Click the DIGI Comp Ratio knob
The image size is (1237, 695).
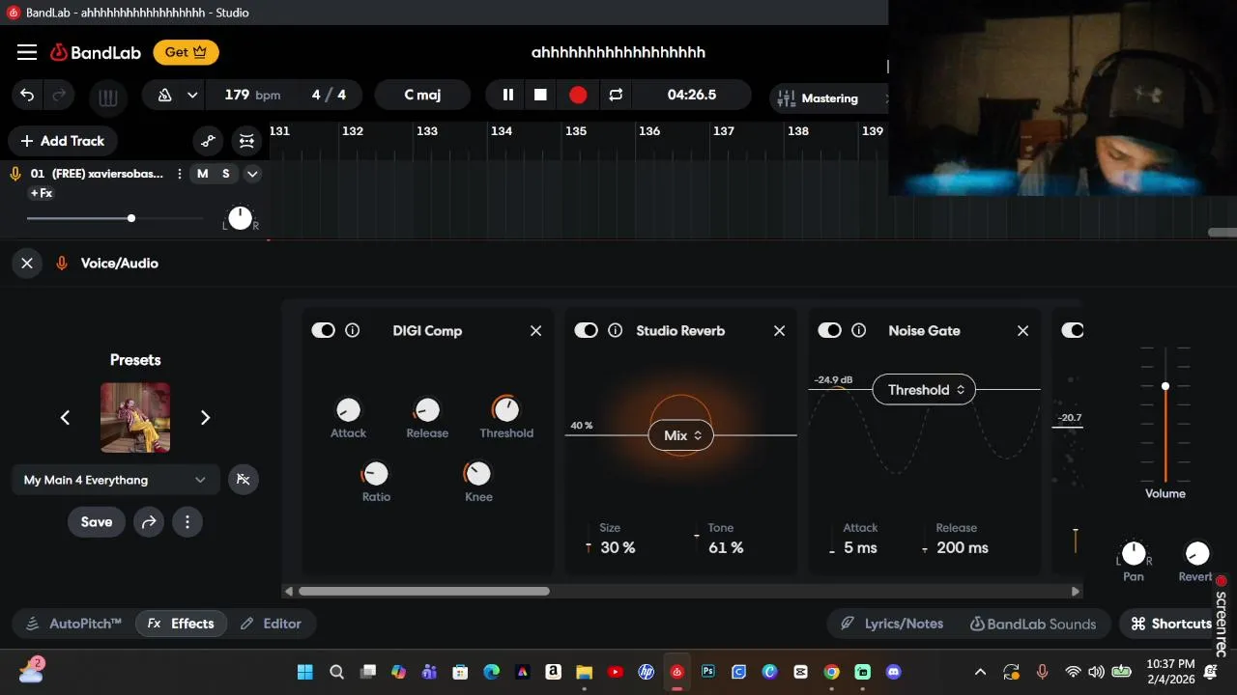pyautogui.click(x=375, y=473)
